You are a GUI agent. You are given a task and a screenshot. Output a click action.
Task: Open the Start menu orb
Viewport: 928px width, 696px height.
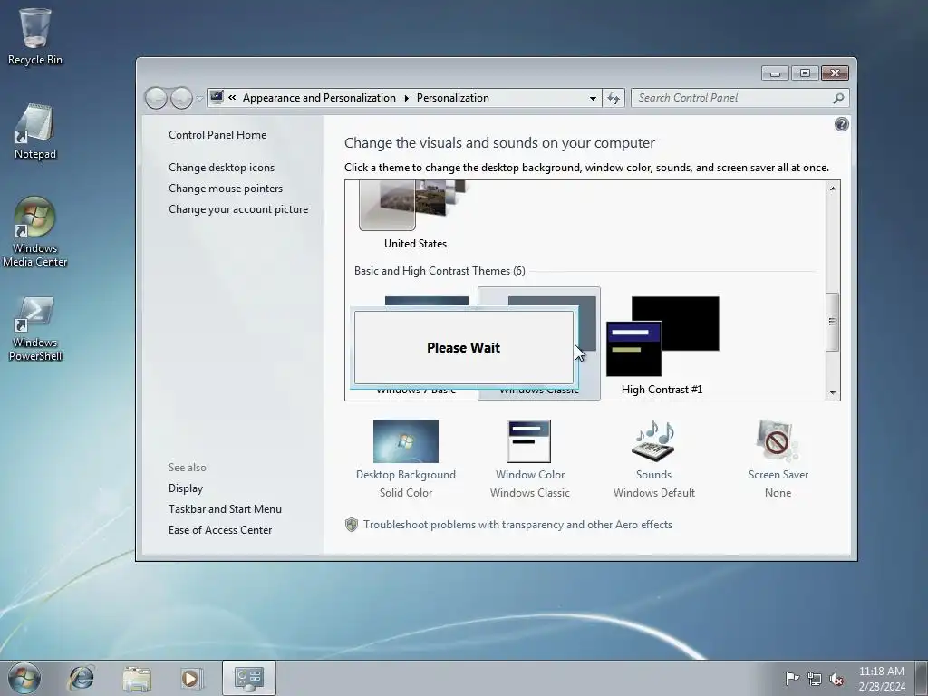coord(24,678)
